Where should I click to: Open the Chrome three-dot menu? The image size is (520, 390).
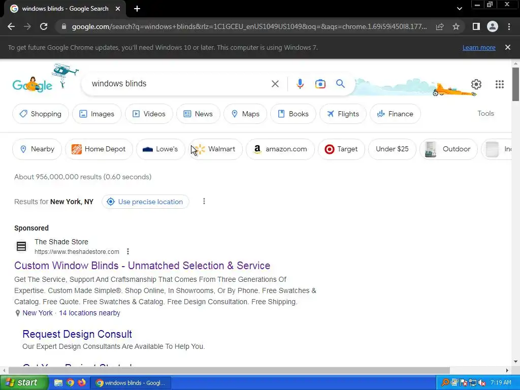509,26
